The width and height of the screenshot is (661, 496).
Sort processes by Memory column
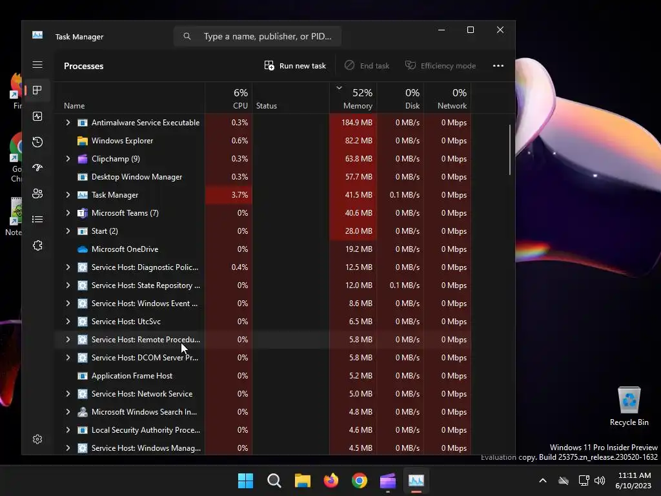[x=353, y=98]
